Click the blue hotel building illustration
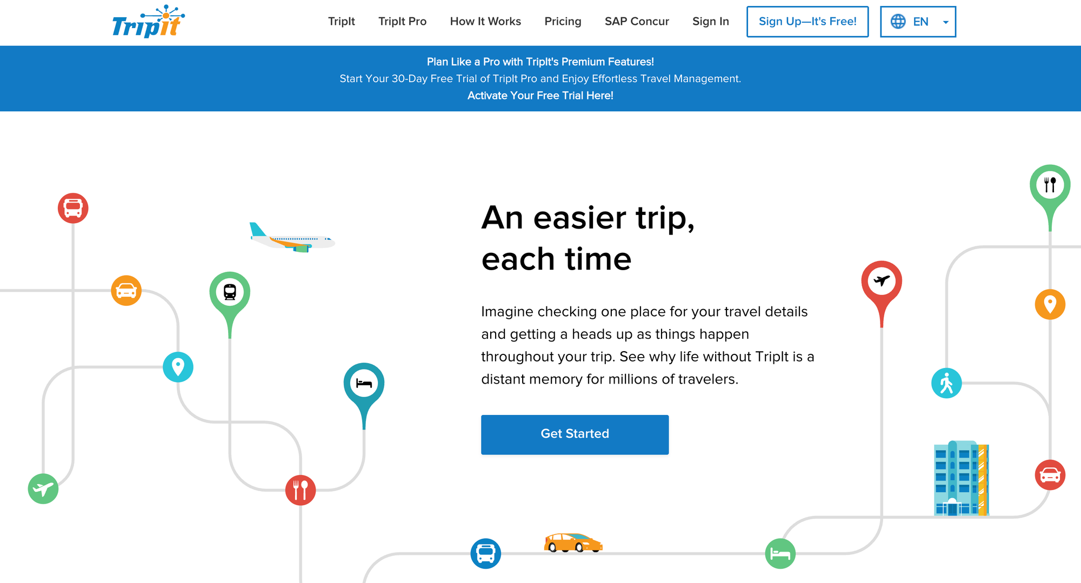Screen dimensions: 1081x583 pos(961,479)
